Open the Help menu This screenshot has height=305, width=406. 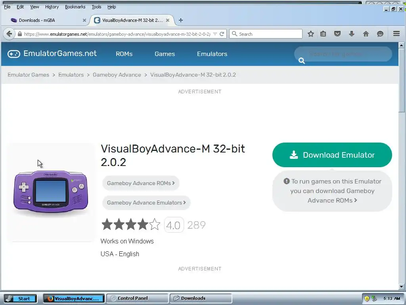click(111, 7)
